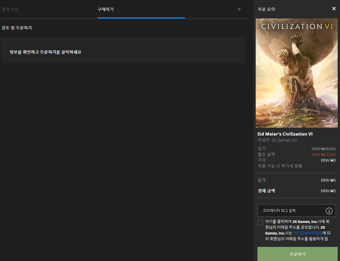This screenshot has height=261, width=340.
Task: Click the globe language icon
Action: click(239, 9)
